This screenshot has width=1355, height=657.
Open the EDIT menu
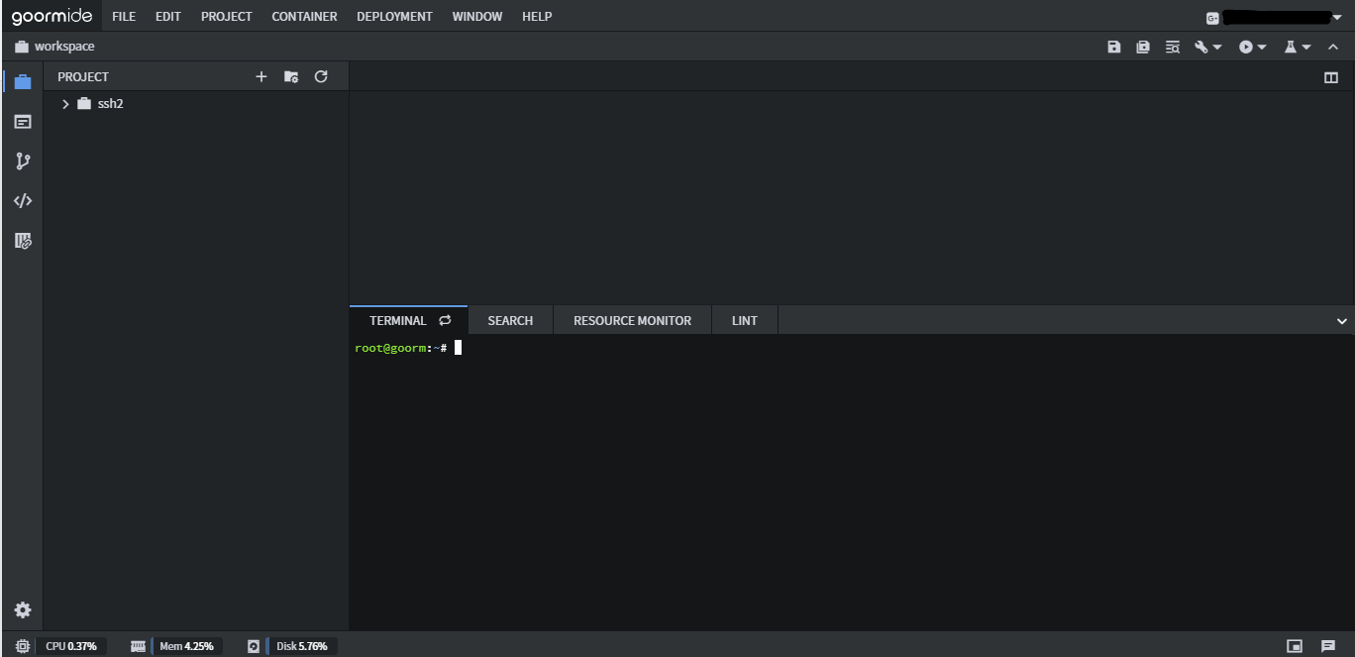tap(168, 16)
